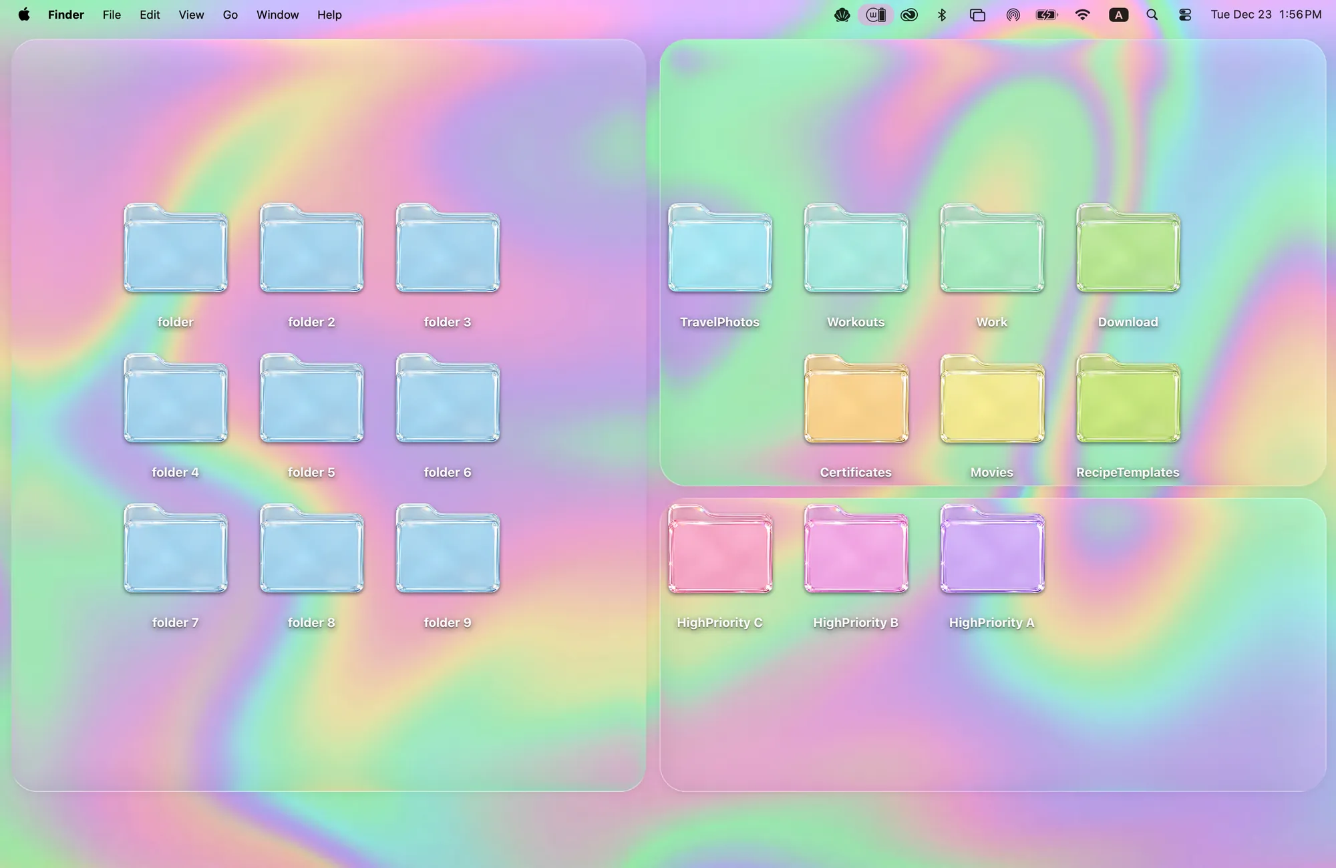The image size is (1336, 868).
Task: Click the 'Workouts' name label
Action: coord(856,322)
